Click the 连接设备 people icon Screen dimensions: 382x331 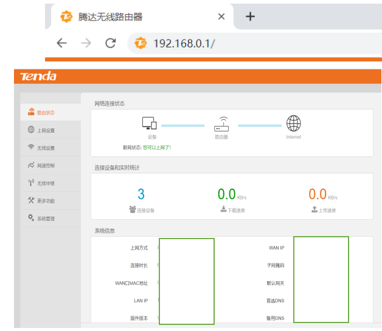click(133, 209)
